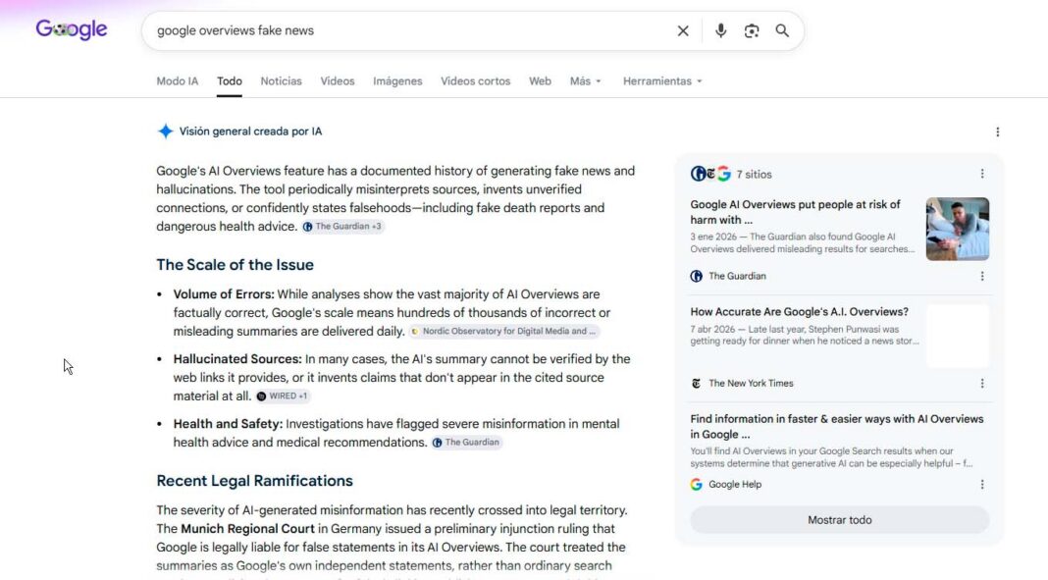Open 'Google AI Overviews put people at risk' link
1048x580 pixels.
click(796, 212)
